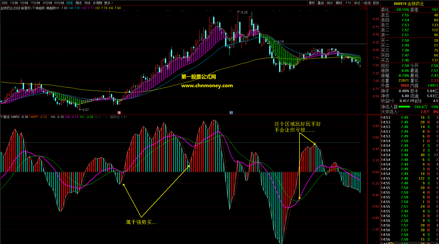The width and height of the screenshot is (439, 244).
Task: Click the red diamond icon above price axis
Action: [x=361, y=8]
